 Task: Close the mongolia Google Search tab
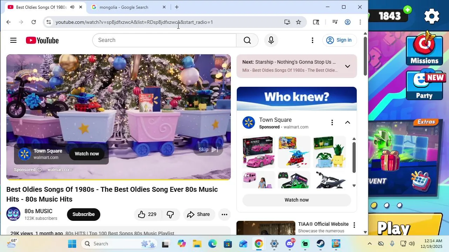tap(164, 7)
